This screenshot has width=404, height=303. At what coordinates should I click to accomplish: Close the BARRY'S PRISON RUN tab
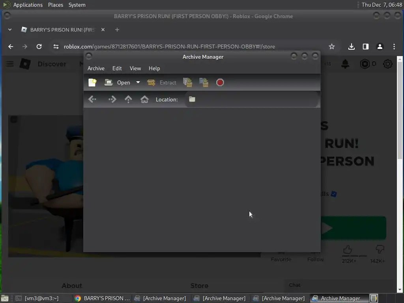tap(103, 30)
